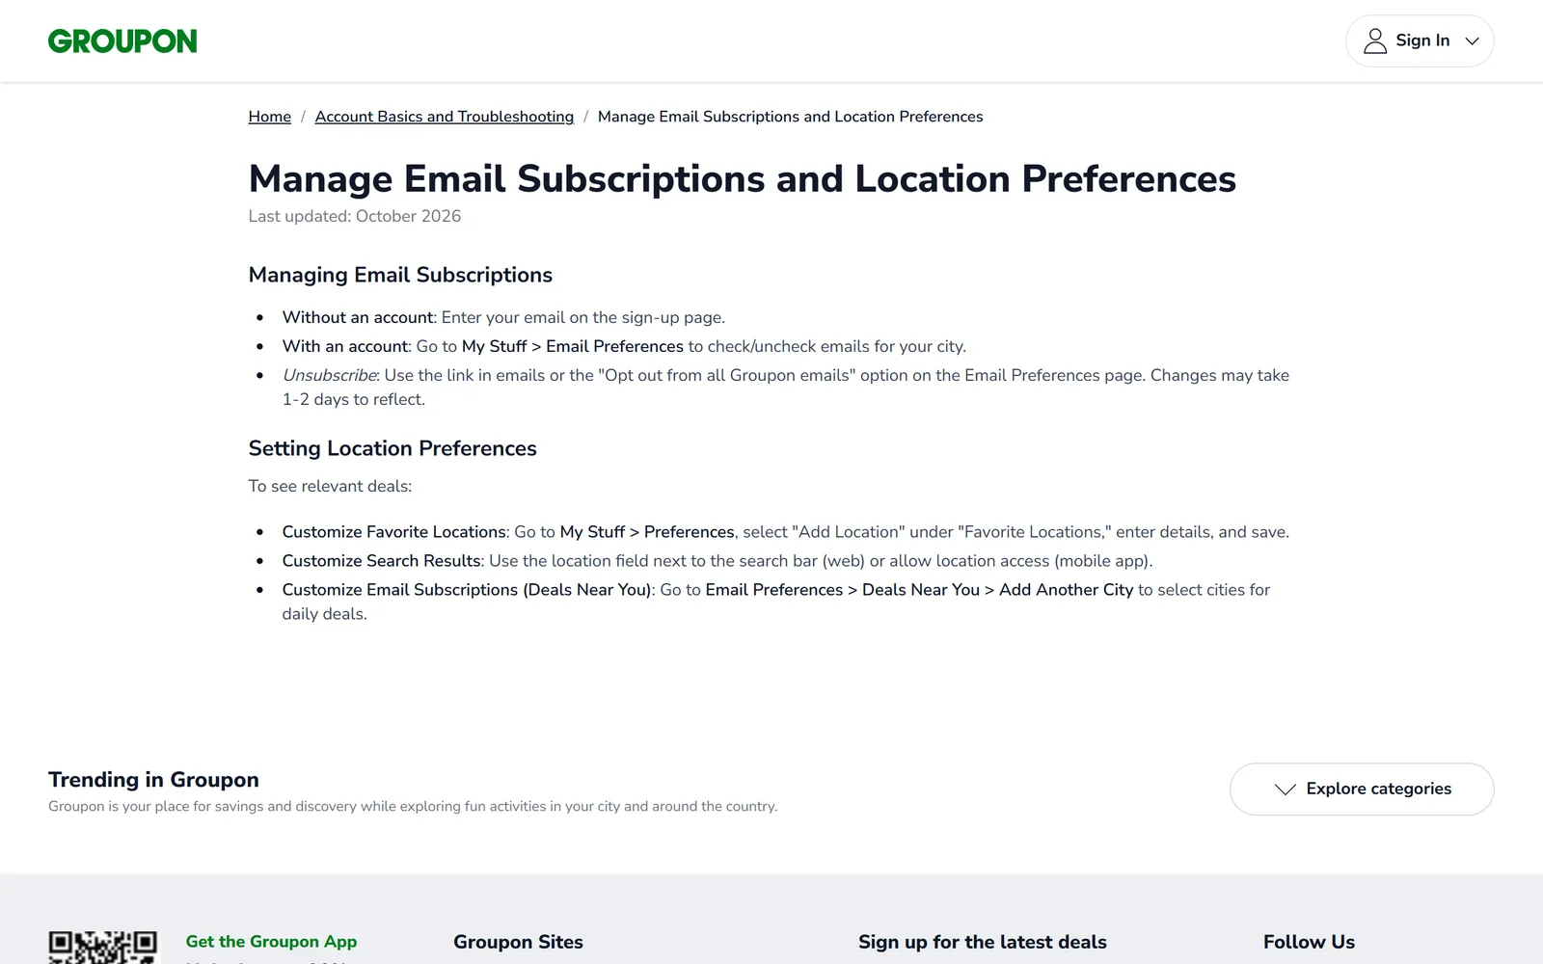1543x964 pixels.
Task: Click the main page title heading
Action: (743, 179)
